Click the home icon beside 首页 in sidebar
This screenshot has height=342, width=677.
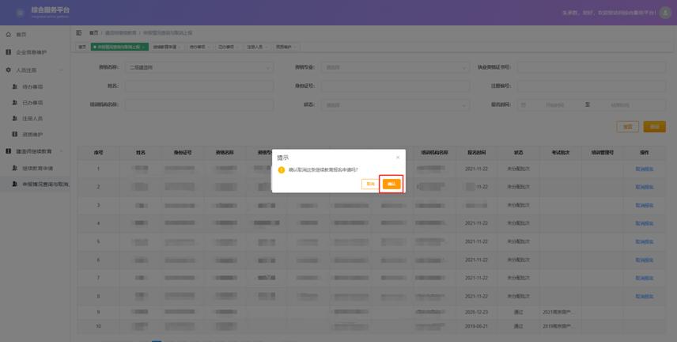[x=9, y=34]
